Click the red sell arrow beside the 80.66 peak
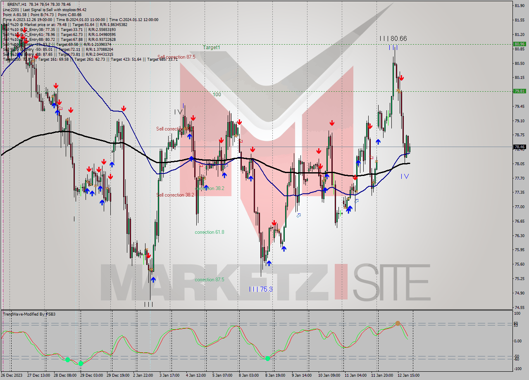The height and width of the screenshot is (380, 529). pyautogui.click(x=401, y=78)
